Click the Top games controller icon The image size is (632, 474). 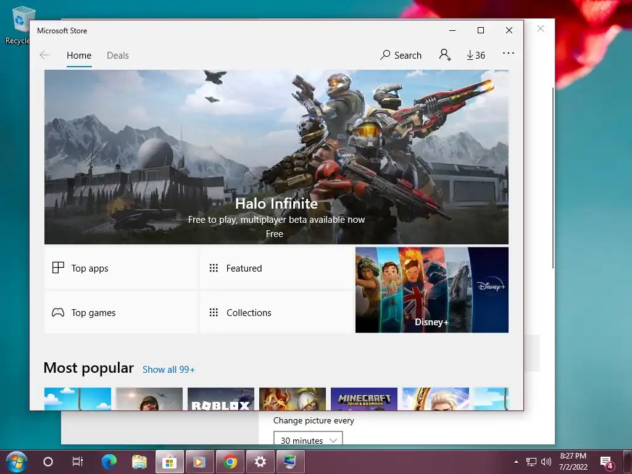tap(58, 312)
